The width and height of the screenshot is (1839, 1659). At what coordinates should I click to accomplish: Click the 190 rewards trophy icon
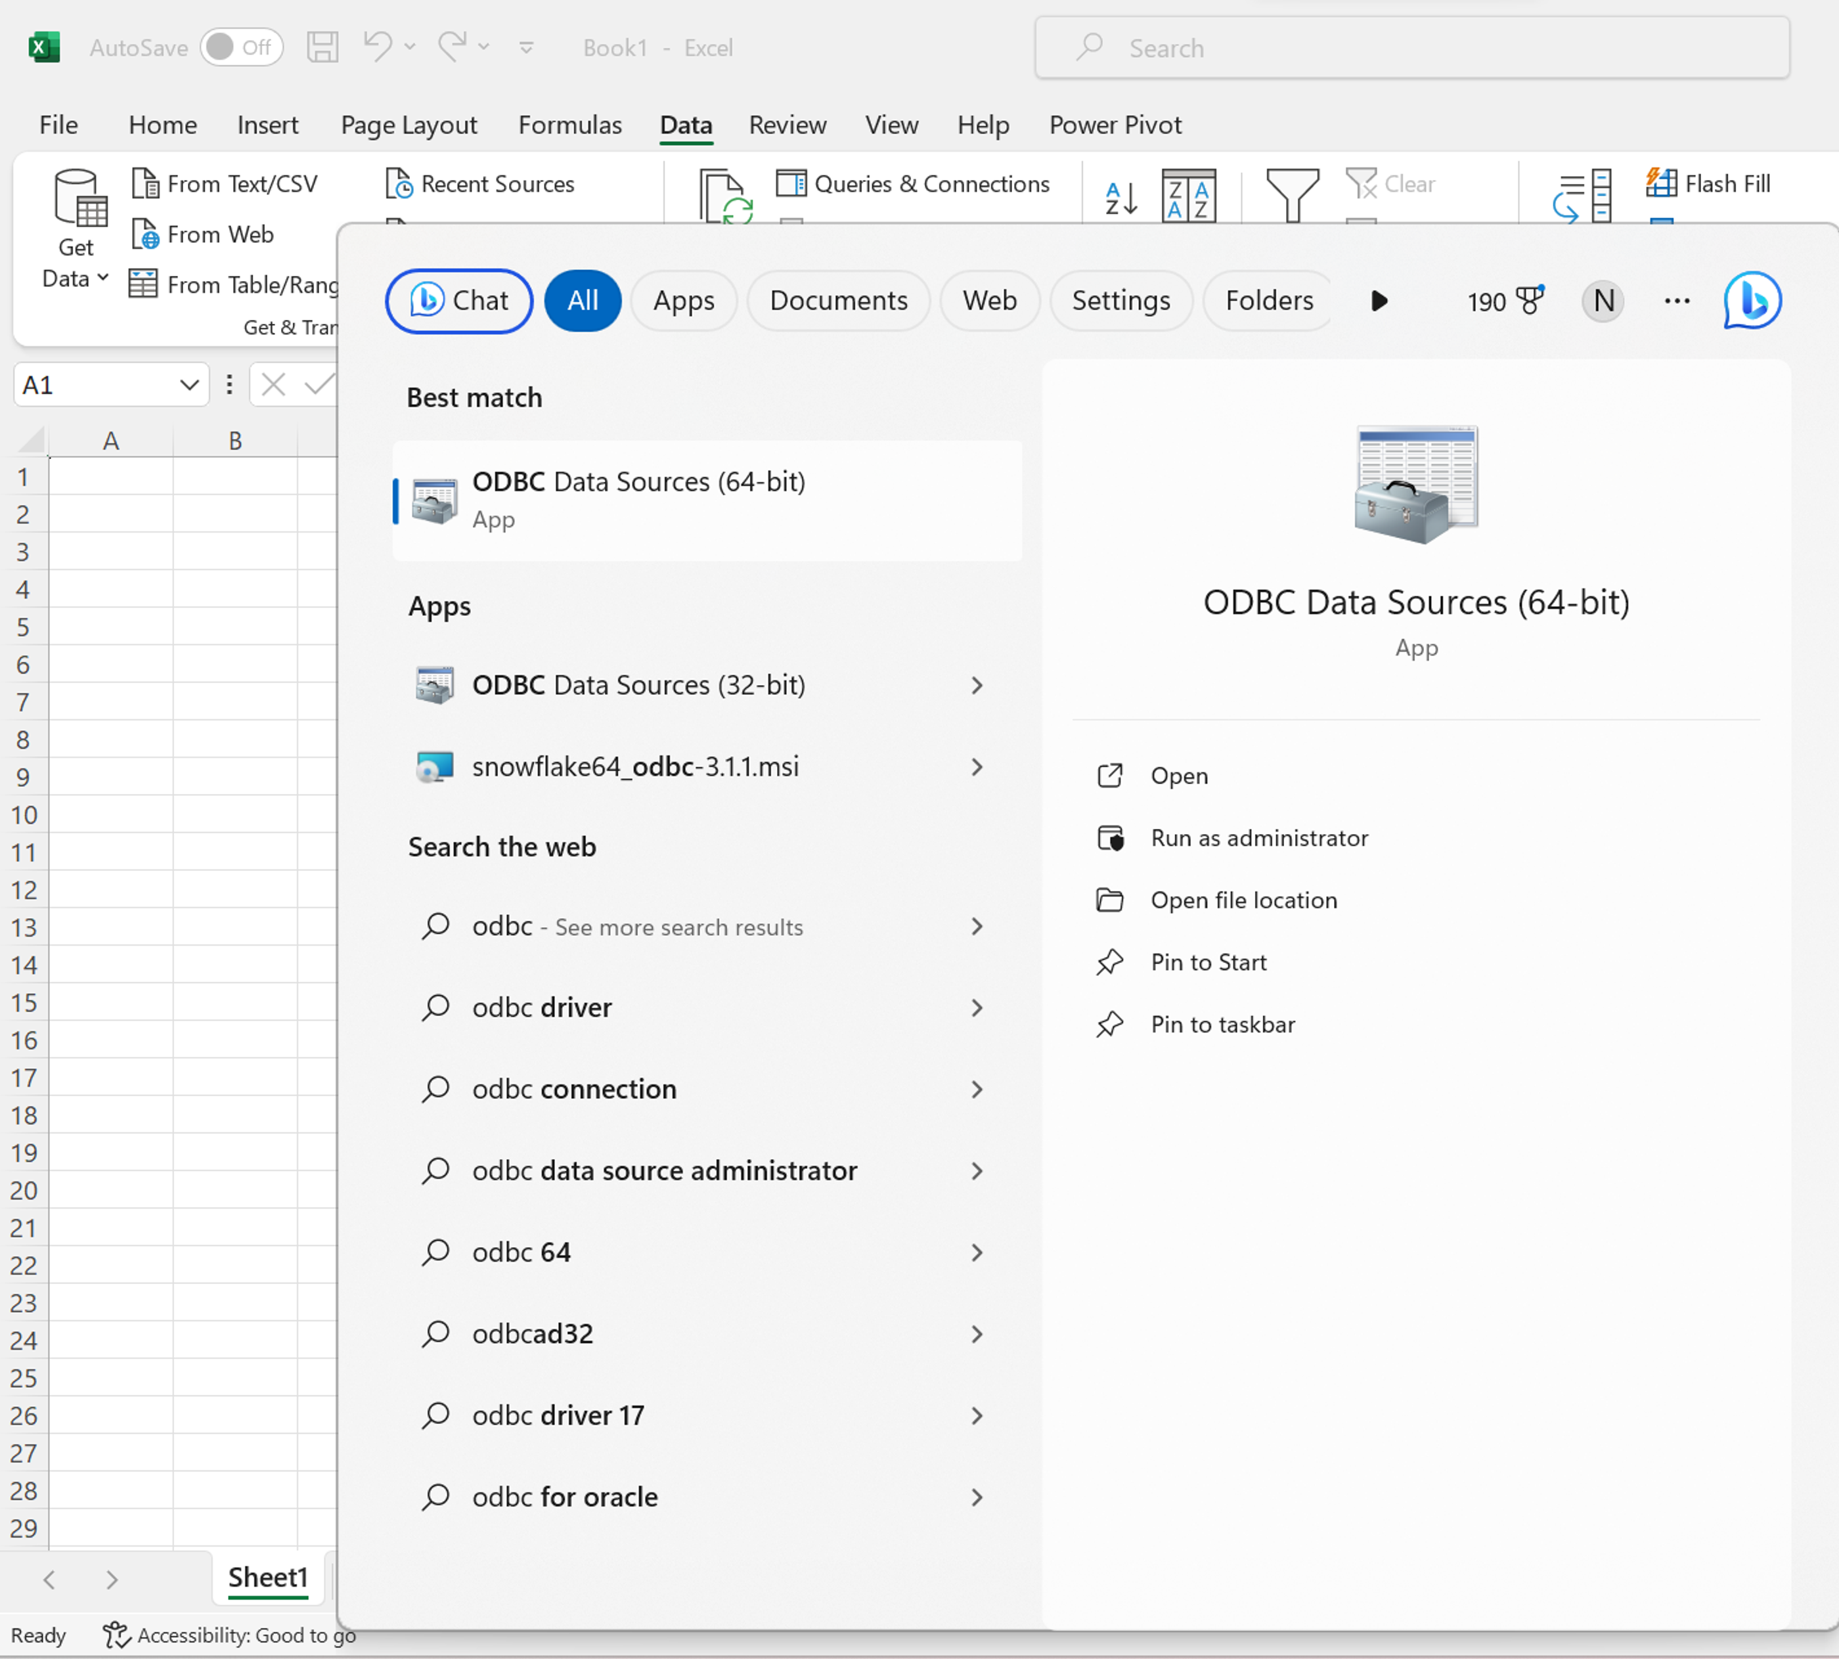pyautogui.click(x=1531, y=300)
